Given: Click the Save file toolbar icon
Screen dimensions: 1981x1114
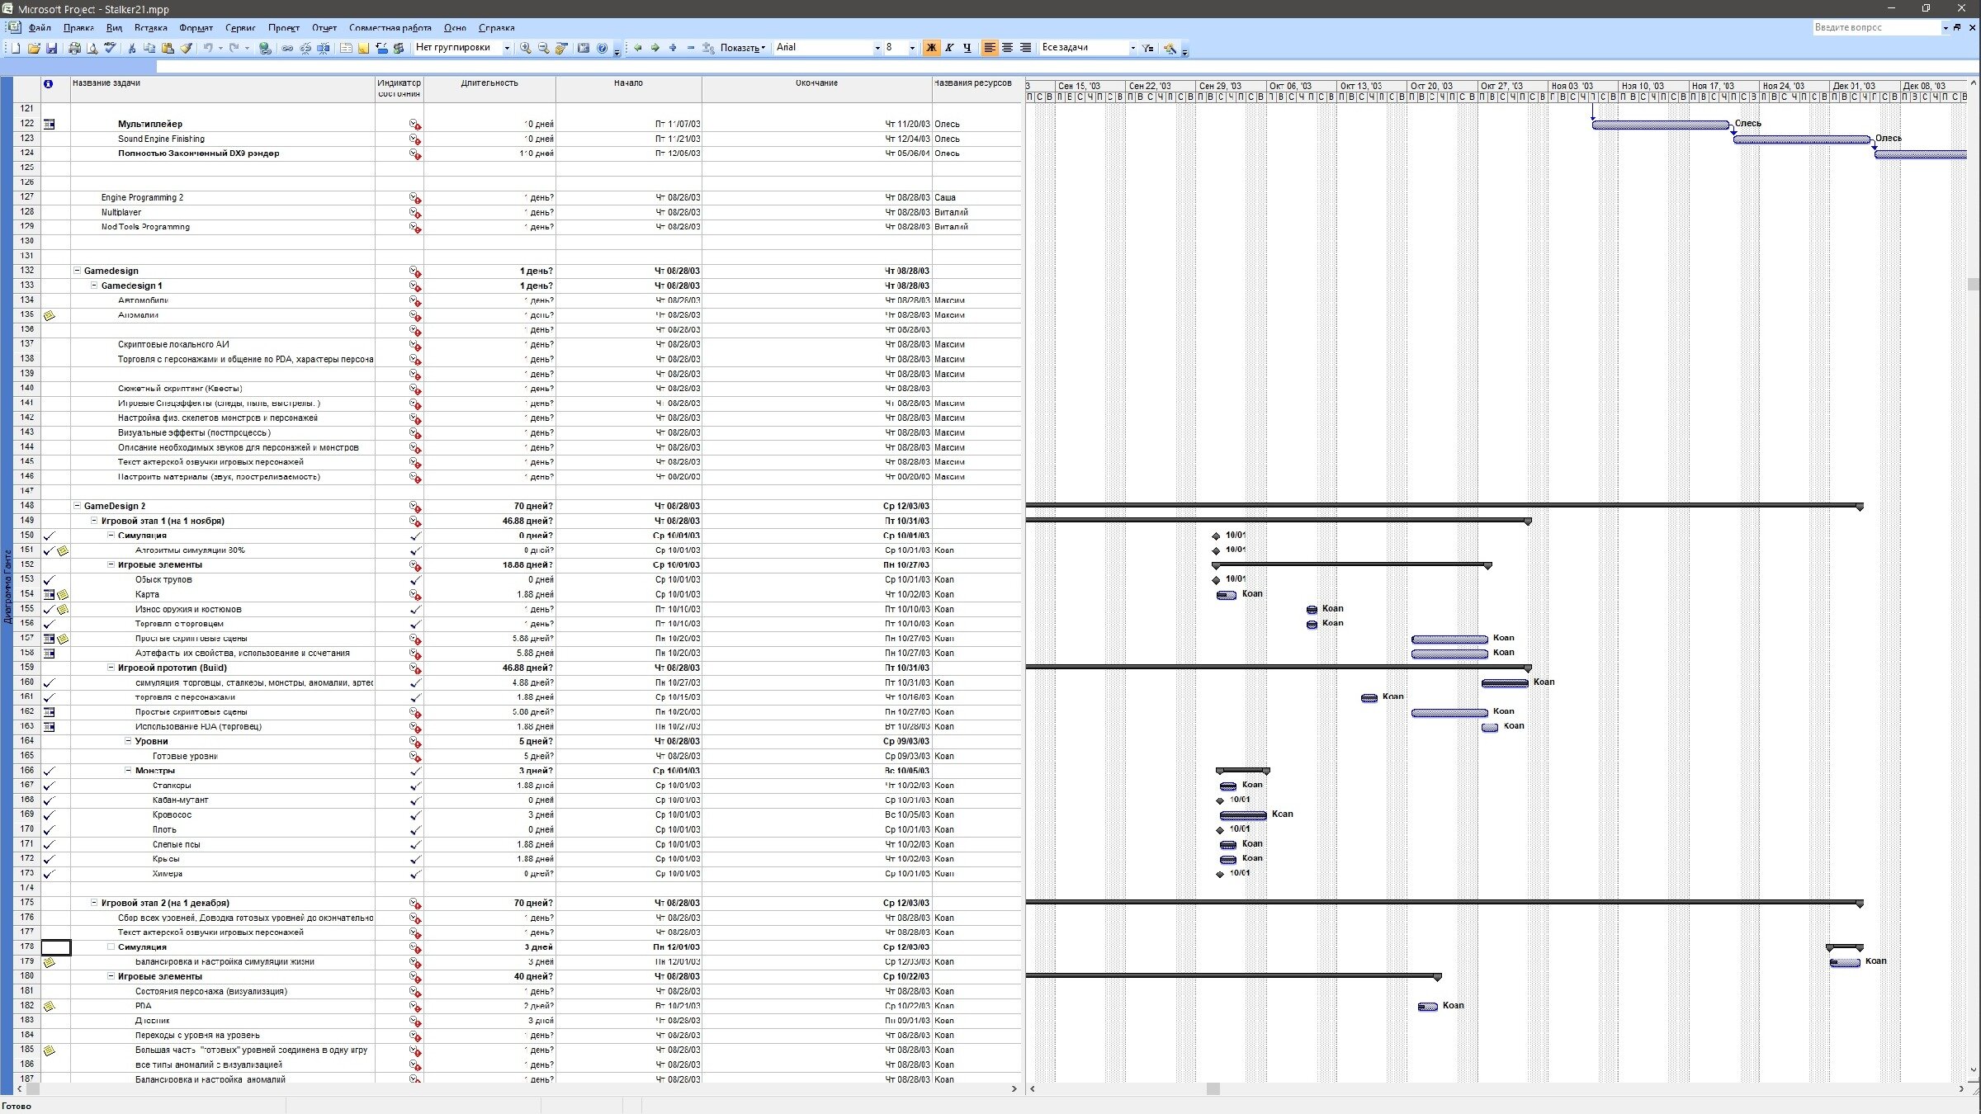Looking at the screenshot, I should (x=51, y=48).
